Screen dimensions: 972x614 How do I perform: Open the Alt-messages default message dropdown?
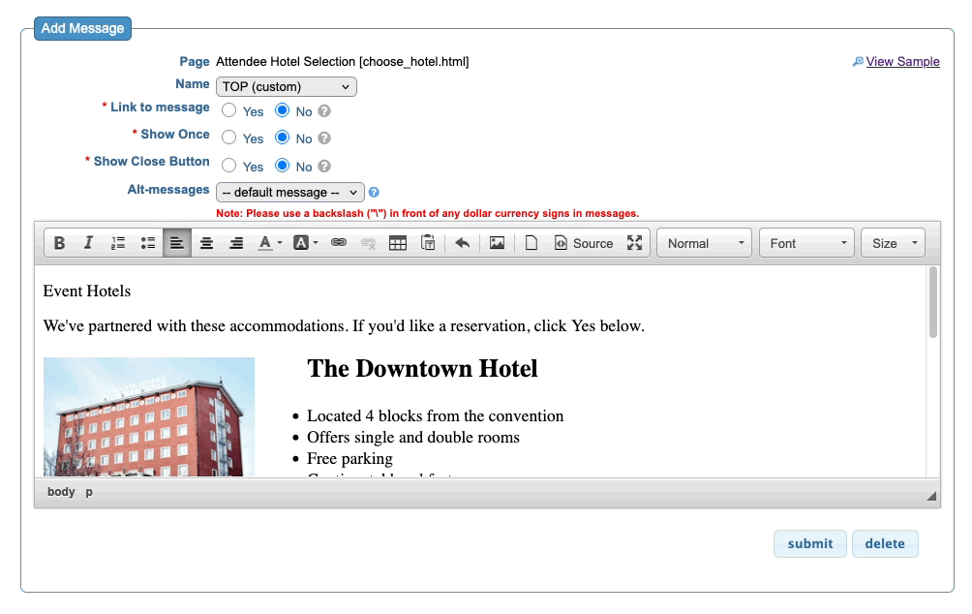click(290, 193)
